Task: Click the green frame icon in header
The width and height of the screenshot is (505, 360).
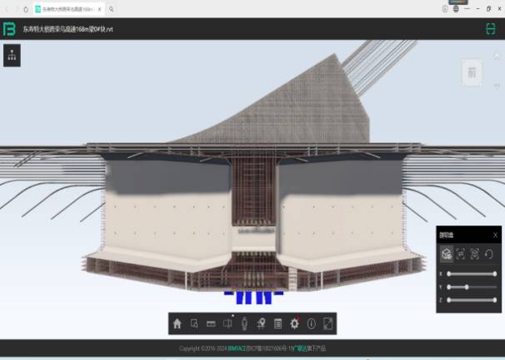Action: click(490, 29)
